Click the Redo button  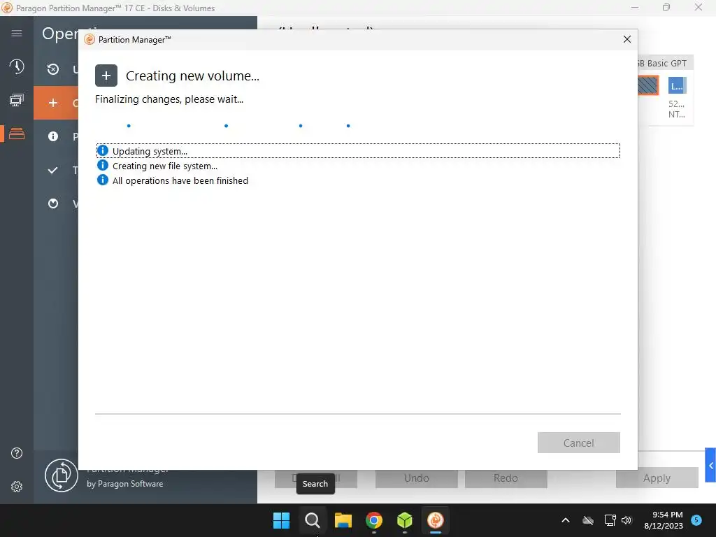tap(506, 478)
